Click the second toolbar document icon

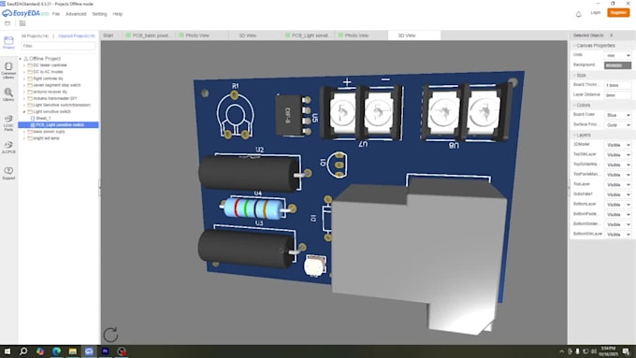[x=22, y=23]
